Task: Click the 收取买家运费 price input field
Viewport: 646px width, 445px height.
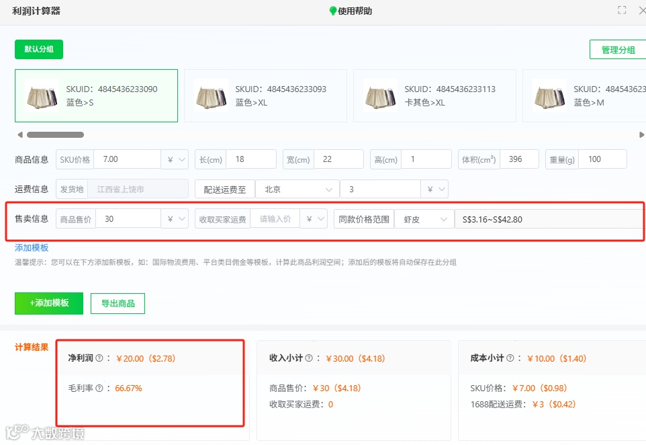Action: click(275, 219)
